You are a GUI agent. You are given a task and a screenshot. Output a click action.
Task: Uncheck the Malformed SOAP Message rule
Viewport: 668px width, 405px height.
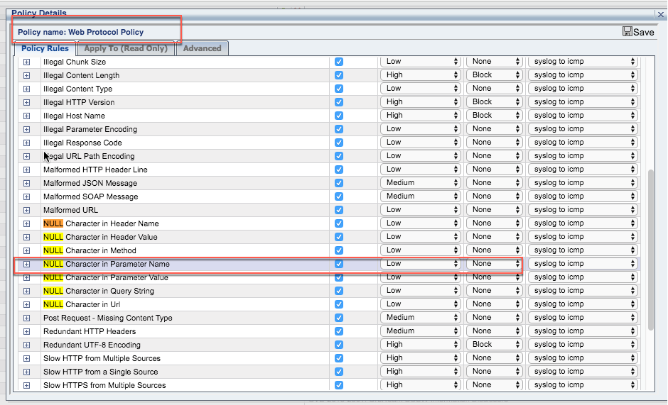click(339, 196)
